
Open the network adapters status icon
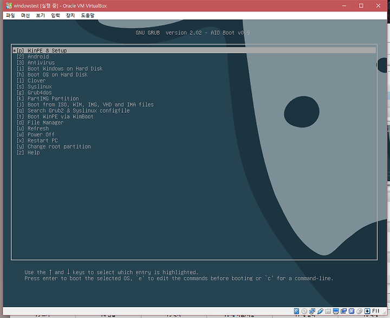coord(312,311)
